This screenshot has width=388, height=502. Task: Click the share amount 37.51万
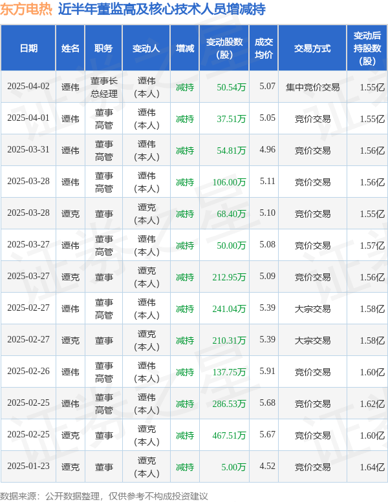click(x=231, y=119)
